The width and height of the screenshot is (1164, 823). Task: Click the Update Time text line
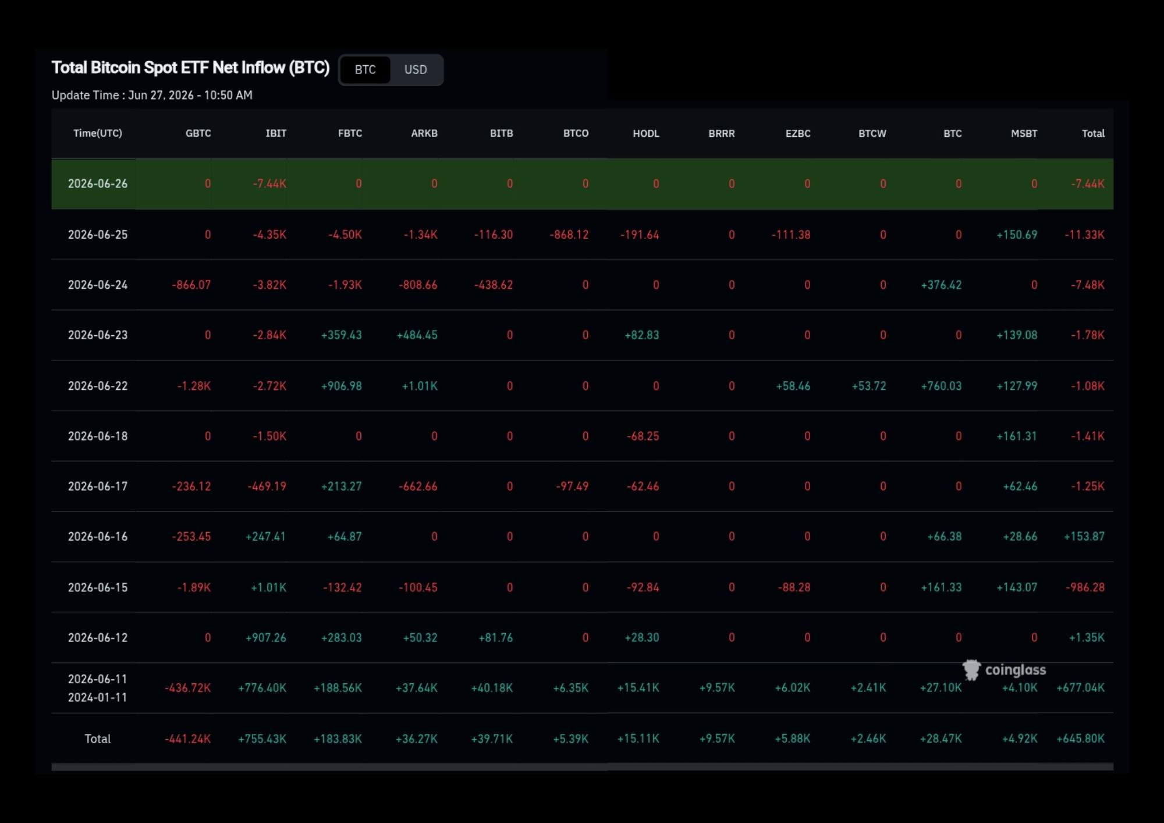(x=152, y=95)
